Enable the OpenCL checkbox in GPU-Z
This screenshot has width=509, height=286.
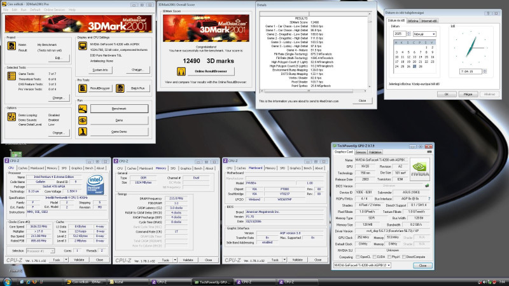click(x=358, y=257)
